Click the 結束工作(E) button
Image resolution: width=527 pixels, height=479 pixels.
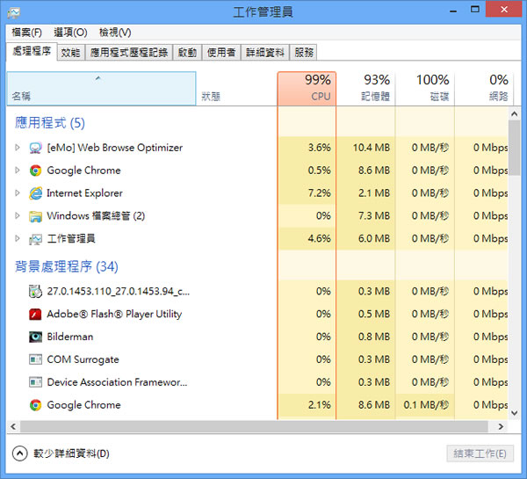click(x=480, y=454)
